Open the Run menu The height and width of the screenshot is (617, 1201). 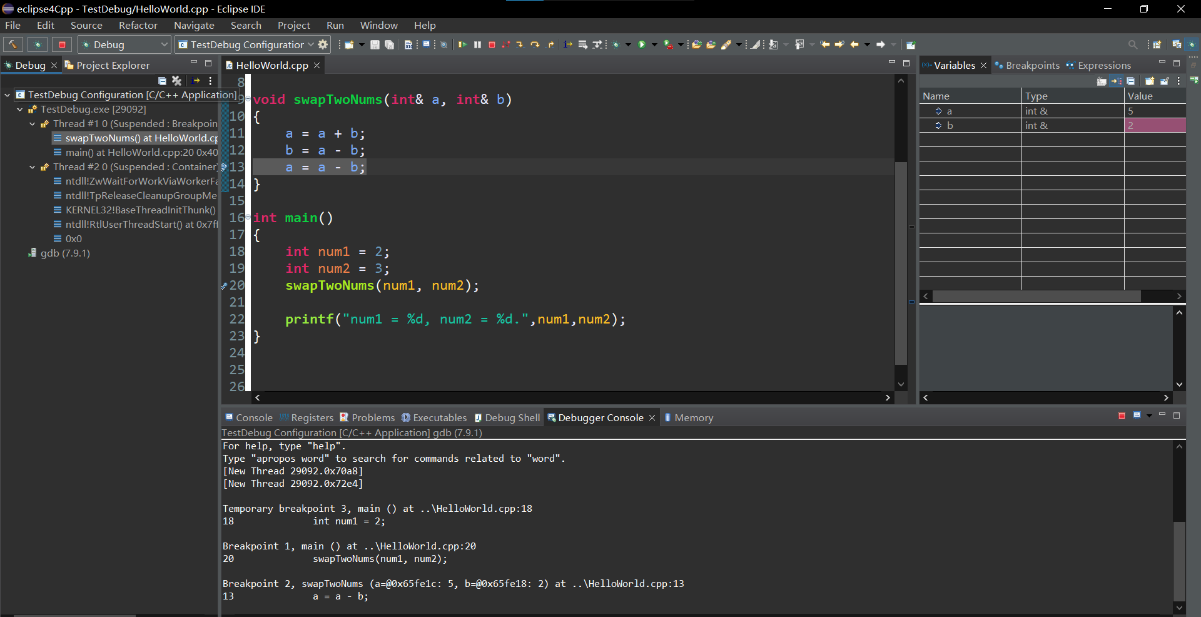pyautogui.click(x=335, y=25)
